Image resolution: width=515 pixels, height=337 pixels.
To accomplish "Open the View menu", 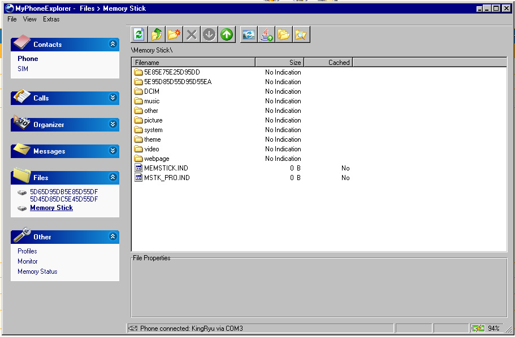I will [30, 19].
